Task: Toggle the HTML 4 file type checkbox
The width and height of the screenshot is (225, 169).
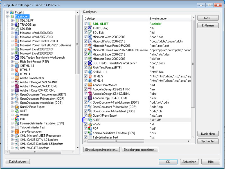Action: tap(86, 81)
